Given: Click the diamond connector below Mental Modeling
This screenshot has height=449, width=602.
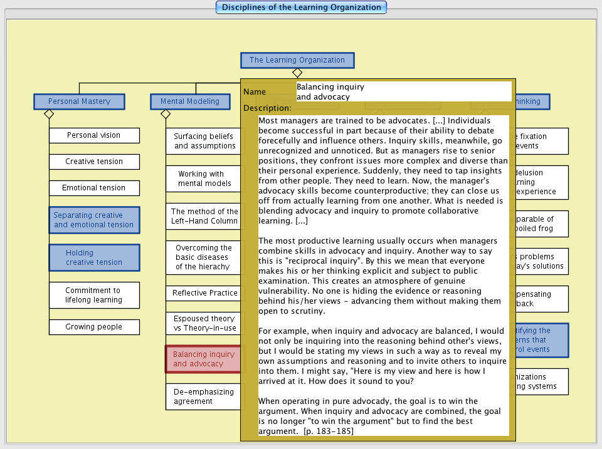Looking at the screenshot, I should tap(166, 114).
